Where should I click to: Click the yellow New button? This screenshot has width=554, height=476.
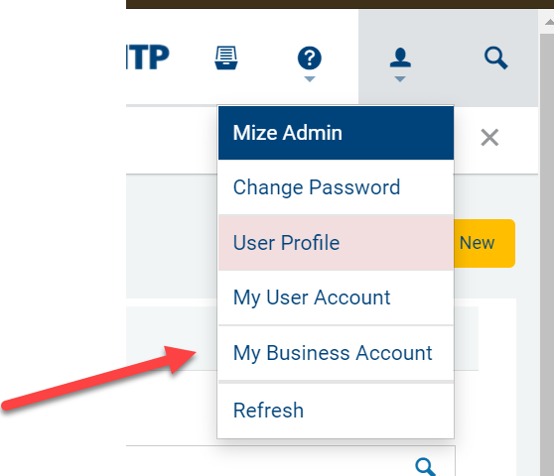click(485, 243)
